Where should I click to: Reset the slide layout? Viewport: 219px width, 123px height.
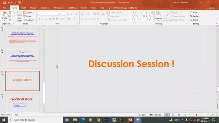[x=27, y=16]
